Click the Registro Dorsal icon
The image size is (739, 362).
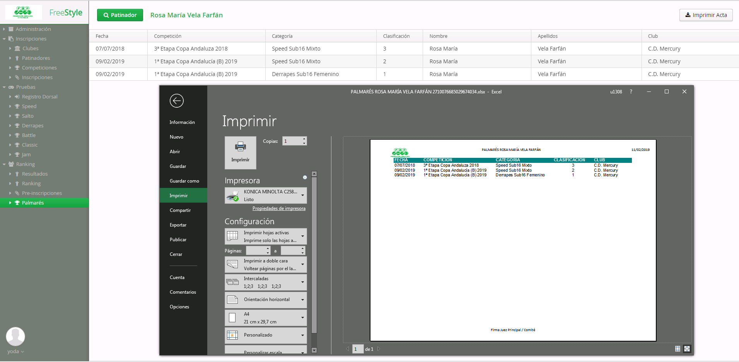pos(17,97)
